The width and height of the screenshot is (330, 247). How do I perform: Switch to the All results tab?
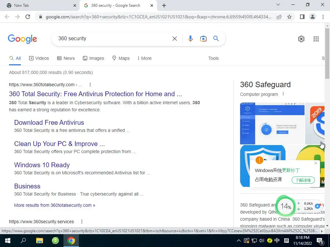(15, 58)
